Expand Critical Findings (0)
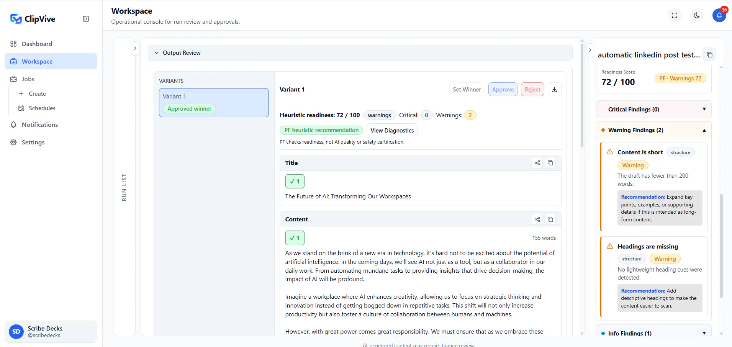Screen dimensions: 732x347 (654, 110)
